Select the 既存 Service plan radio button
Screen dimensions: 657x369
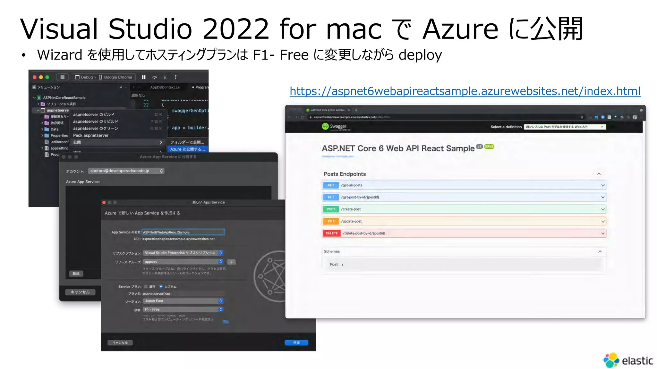146,287
